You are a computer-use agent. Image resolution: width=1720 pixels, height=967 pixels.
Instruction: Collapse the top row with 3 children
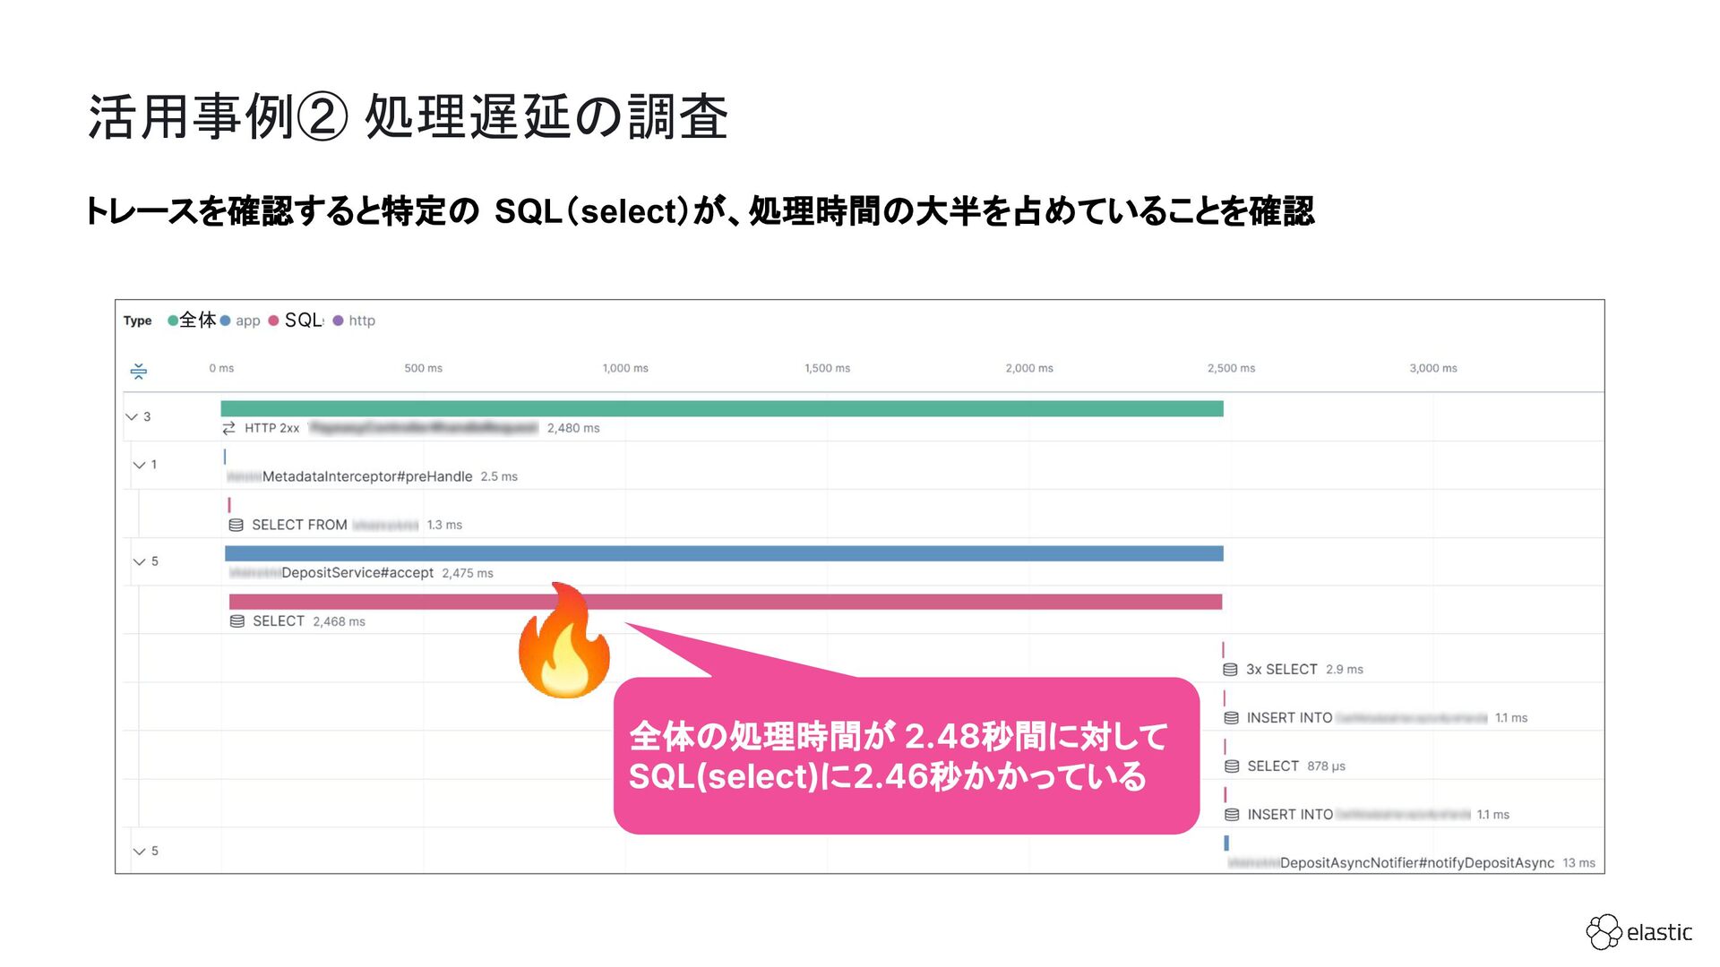132,416
